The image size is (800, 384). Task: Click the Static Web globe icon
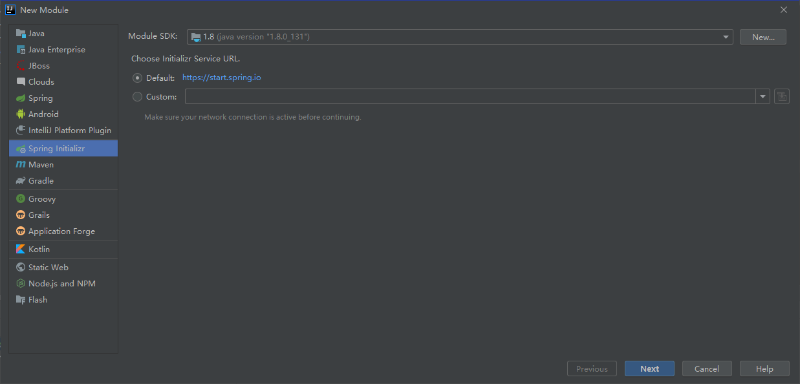(21, 268)
